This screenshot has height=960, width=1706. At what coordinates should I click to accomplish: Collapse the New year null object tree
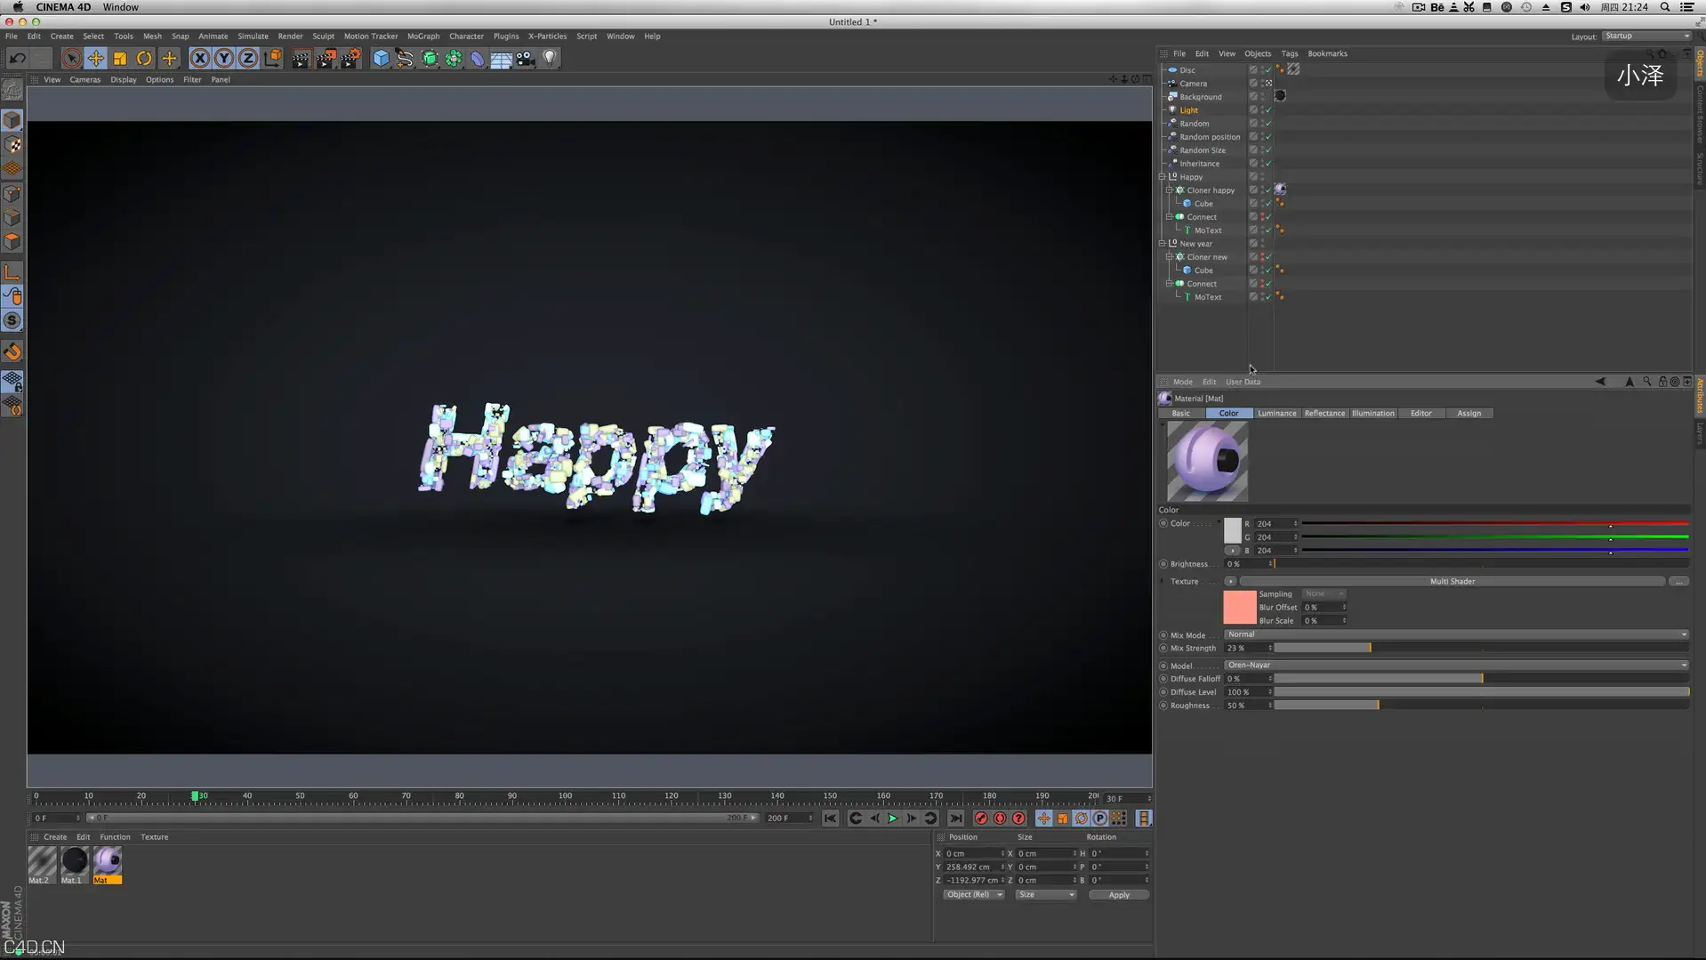click(1163, 244)
